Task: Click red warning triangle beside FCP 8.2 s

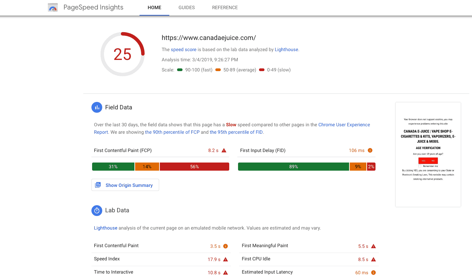Action: point(224,150)
